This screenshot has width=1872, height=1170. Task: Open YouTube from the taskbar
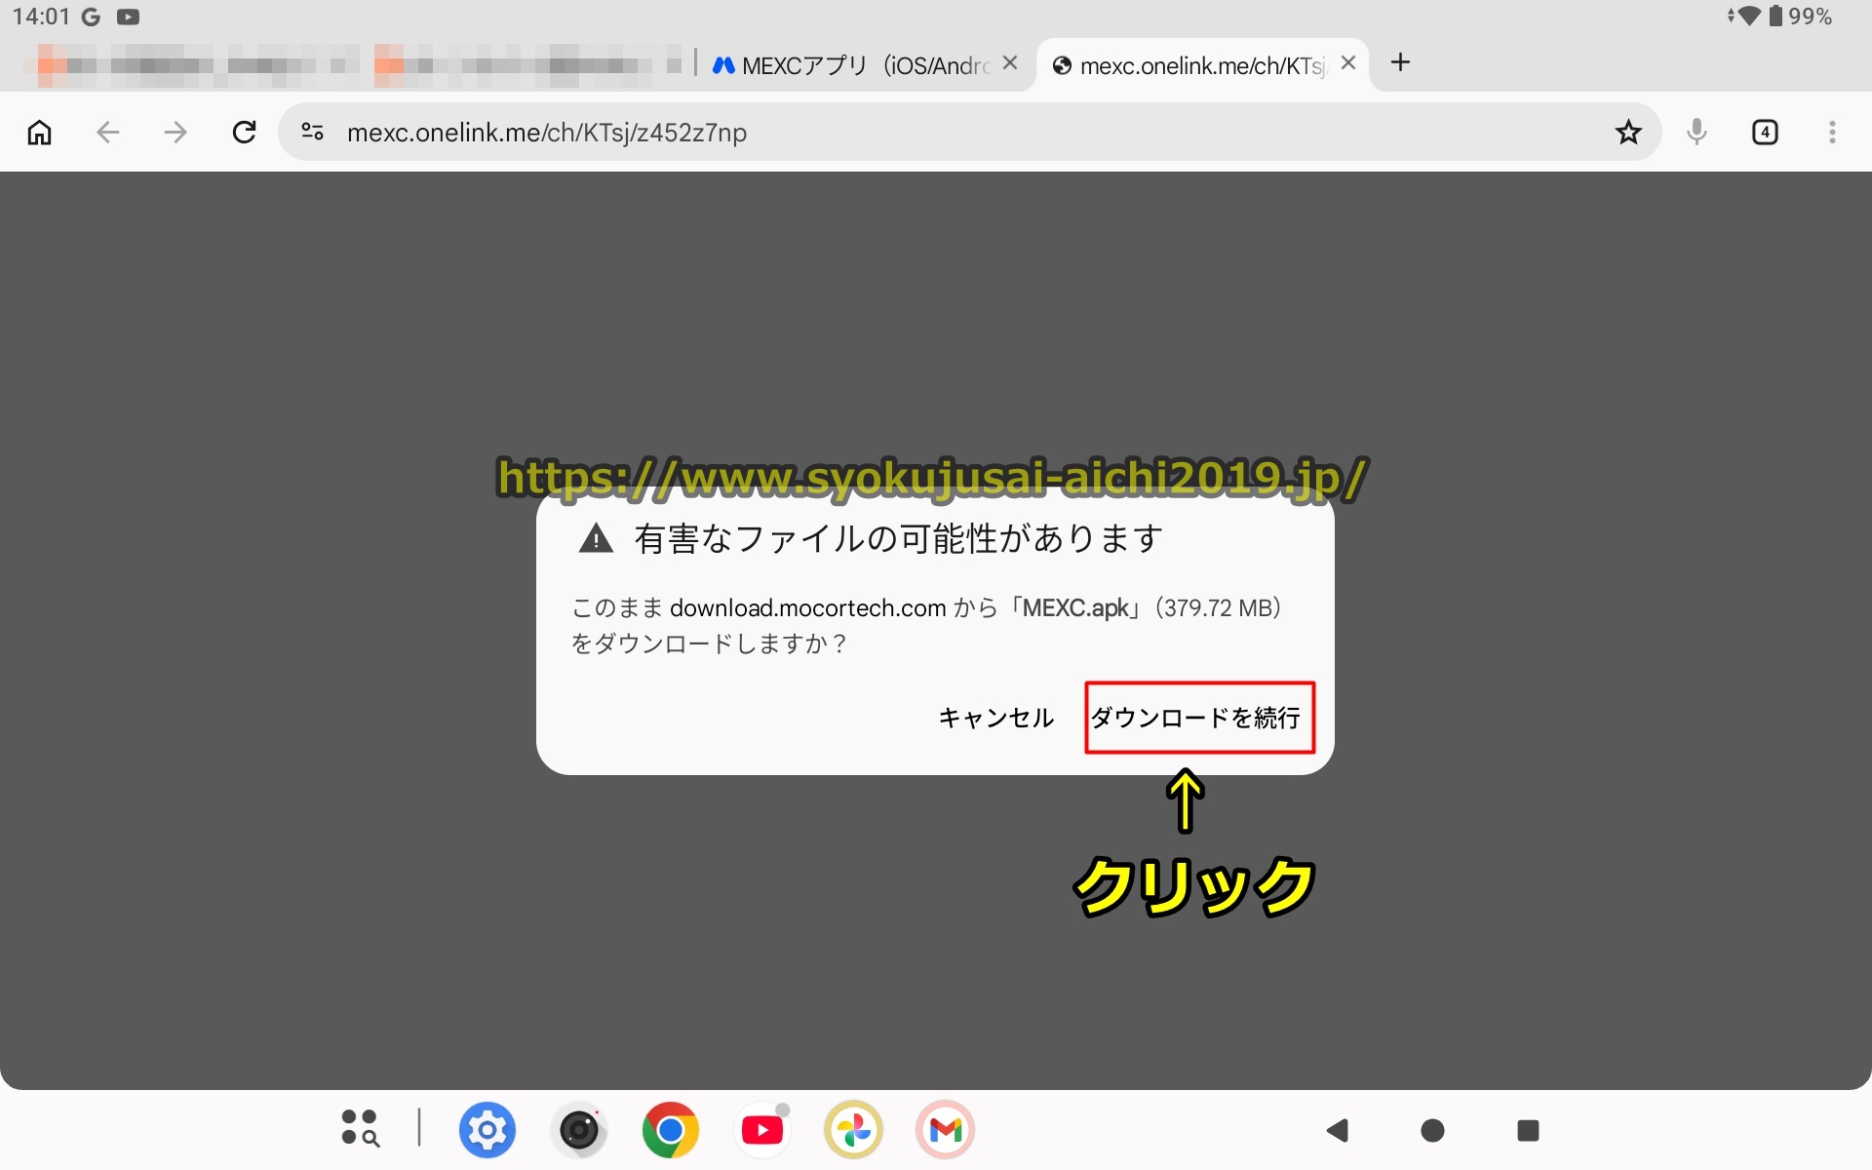761,1130
